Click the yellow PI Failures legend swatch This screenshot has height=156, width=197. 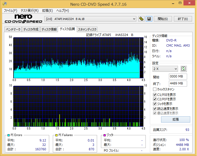(x=56, y=135)
